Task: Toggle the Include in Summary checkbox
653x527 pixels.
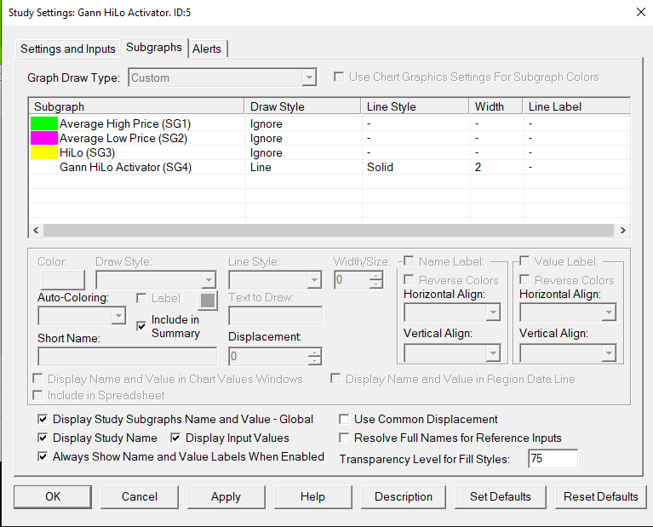Action: coord(141,326)
